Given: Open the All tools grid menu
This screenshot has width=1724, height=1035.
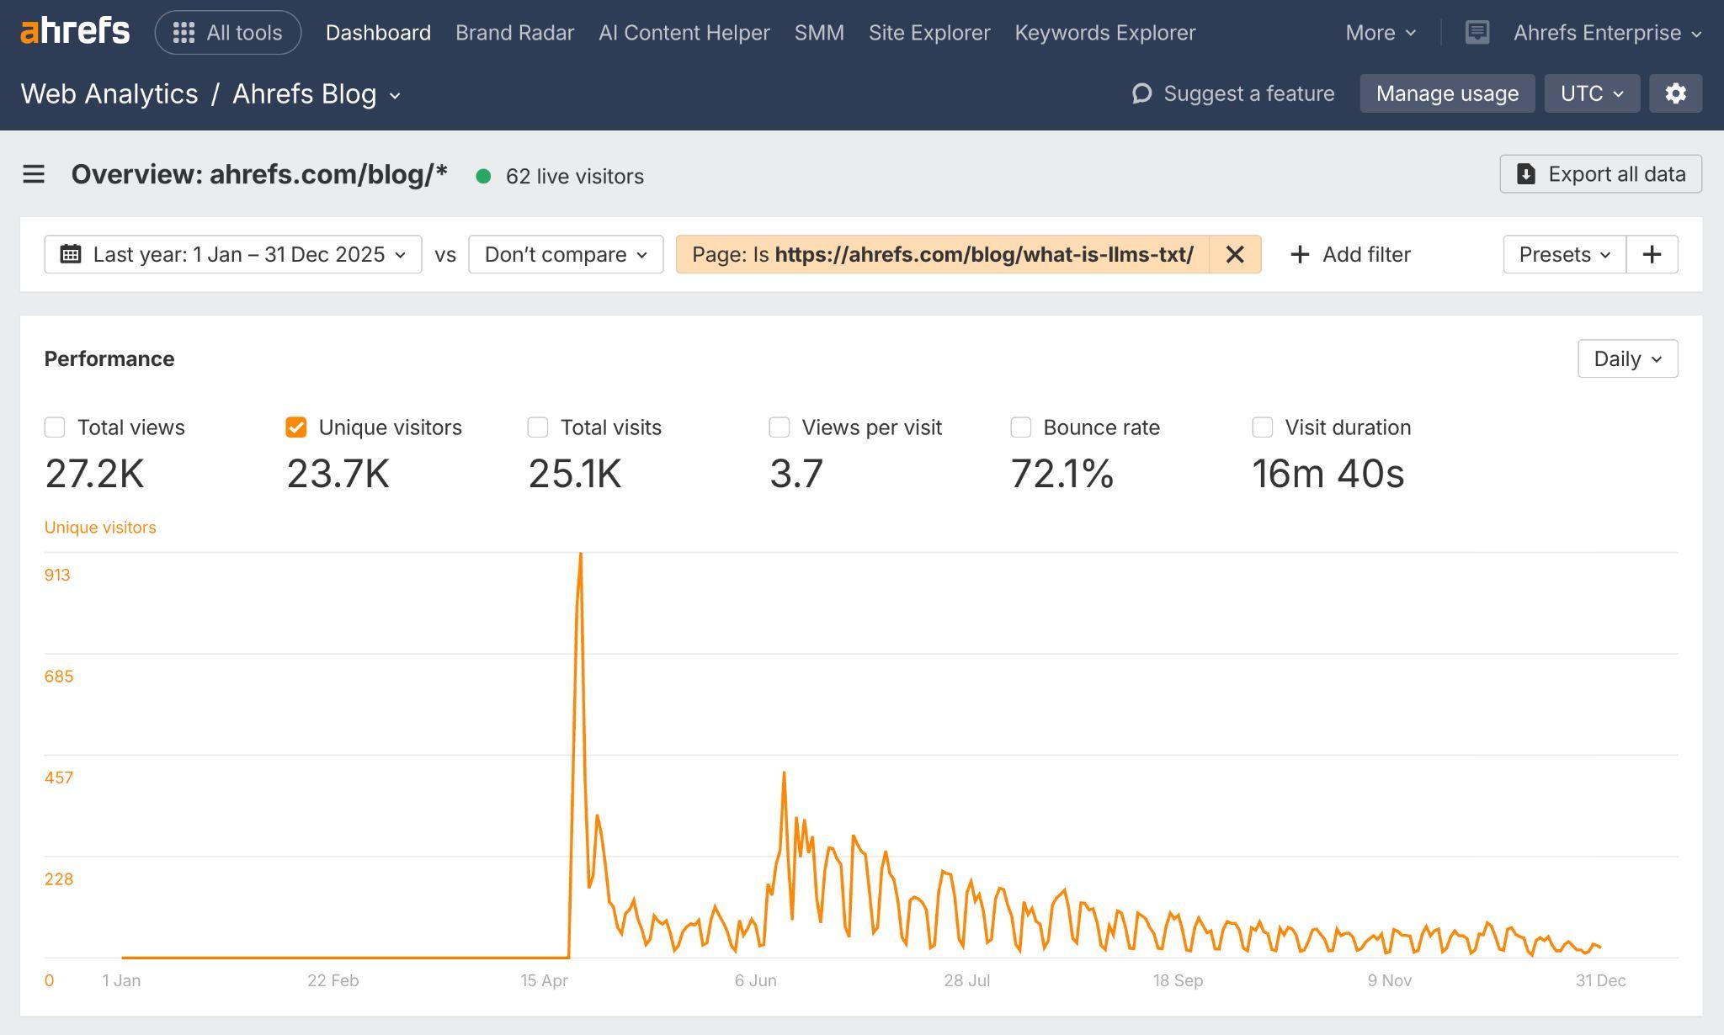Looking at the screenshot, I should click(x=226, y=32).
